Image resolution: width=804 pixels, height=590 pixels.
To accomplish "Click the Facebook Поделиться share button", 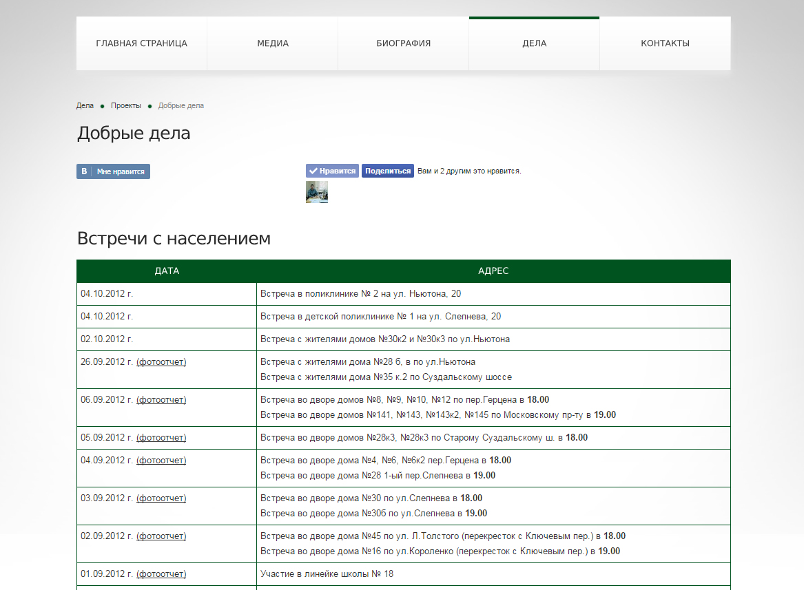I will click(388, 171).
